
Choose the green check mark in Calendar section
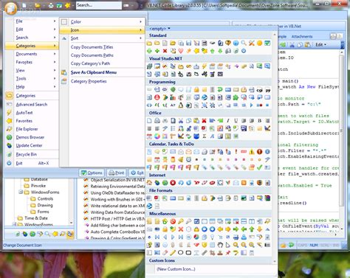[x=259, y=167]
